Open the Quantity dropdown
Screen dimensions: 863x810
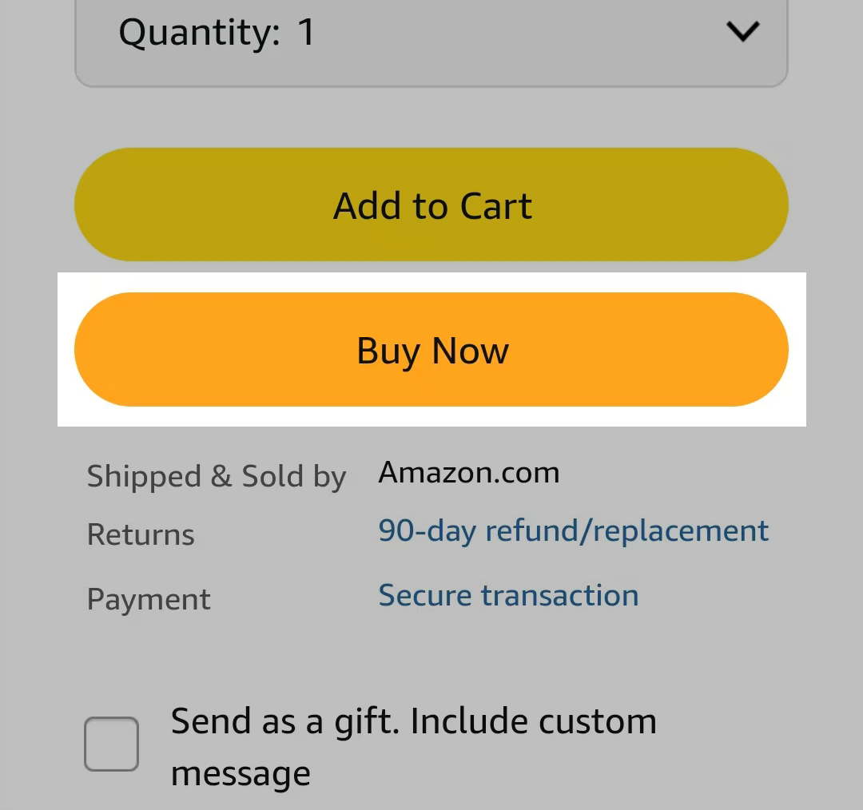tap(431, 36)
